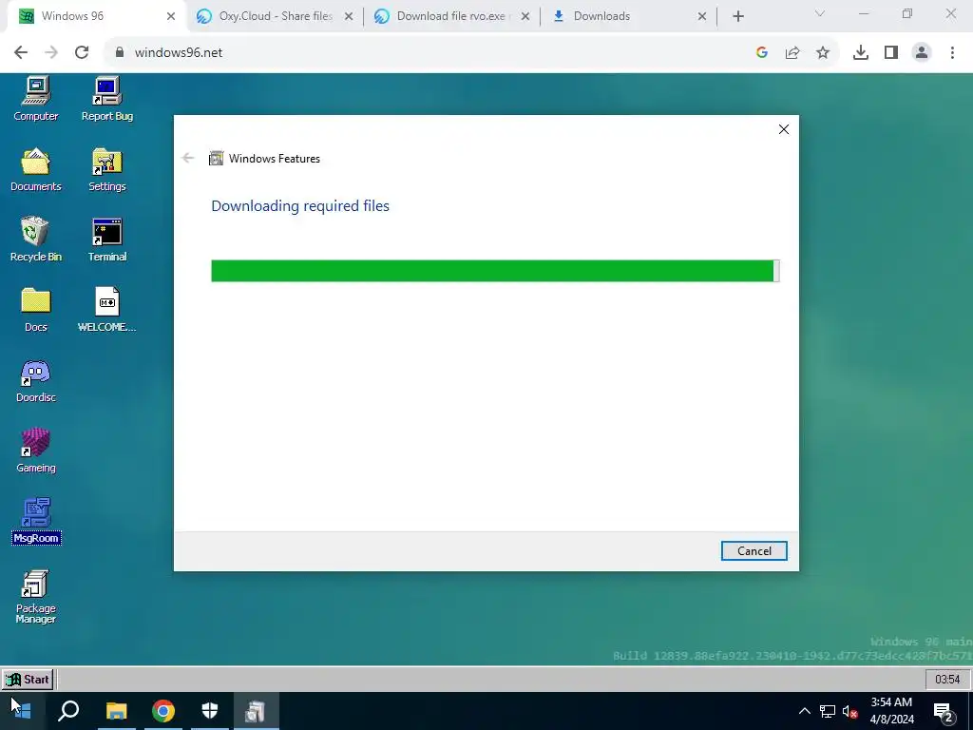Open Windows taskbar search
Screen dimensions: 973x730
(x=68, y=711)
